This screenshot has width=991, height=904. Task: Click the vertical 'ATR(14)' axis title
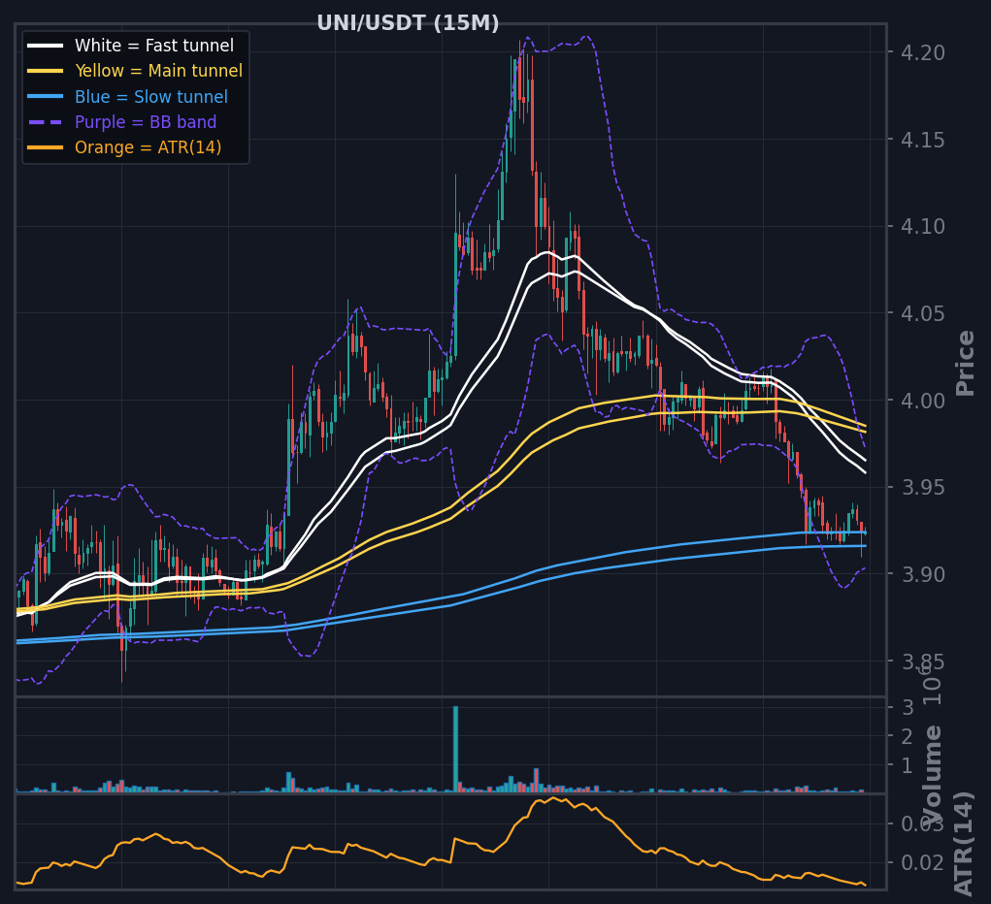[x=963, y=843]
